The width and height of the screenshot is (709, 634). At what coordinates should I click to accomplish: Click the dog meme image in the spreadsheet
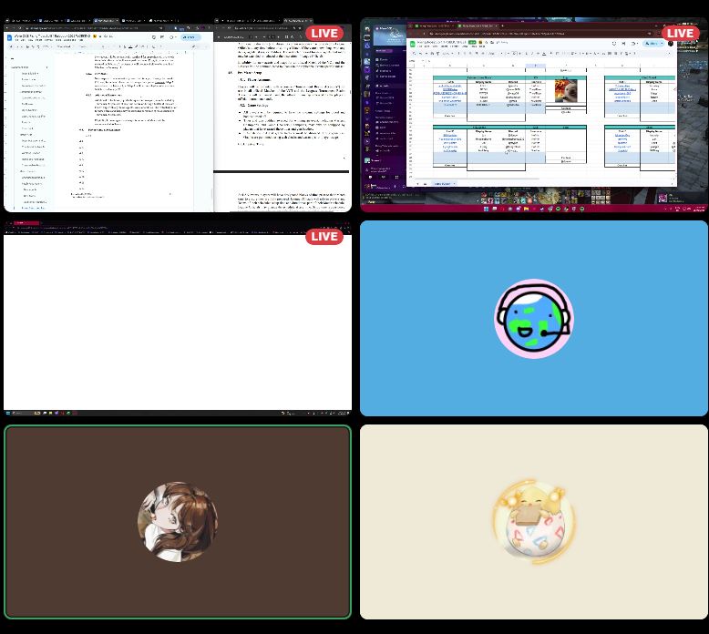tap(566, 91)
